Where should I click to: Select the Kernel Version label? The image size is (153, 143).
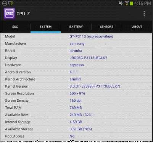click(x=17, y=86)
